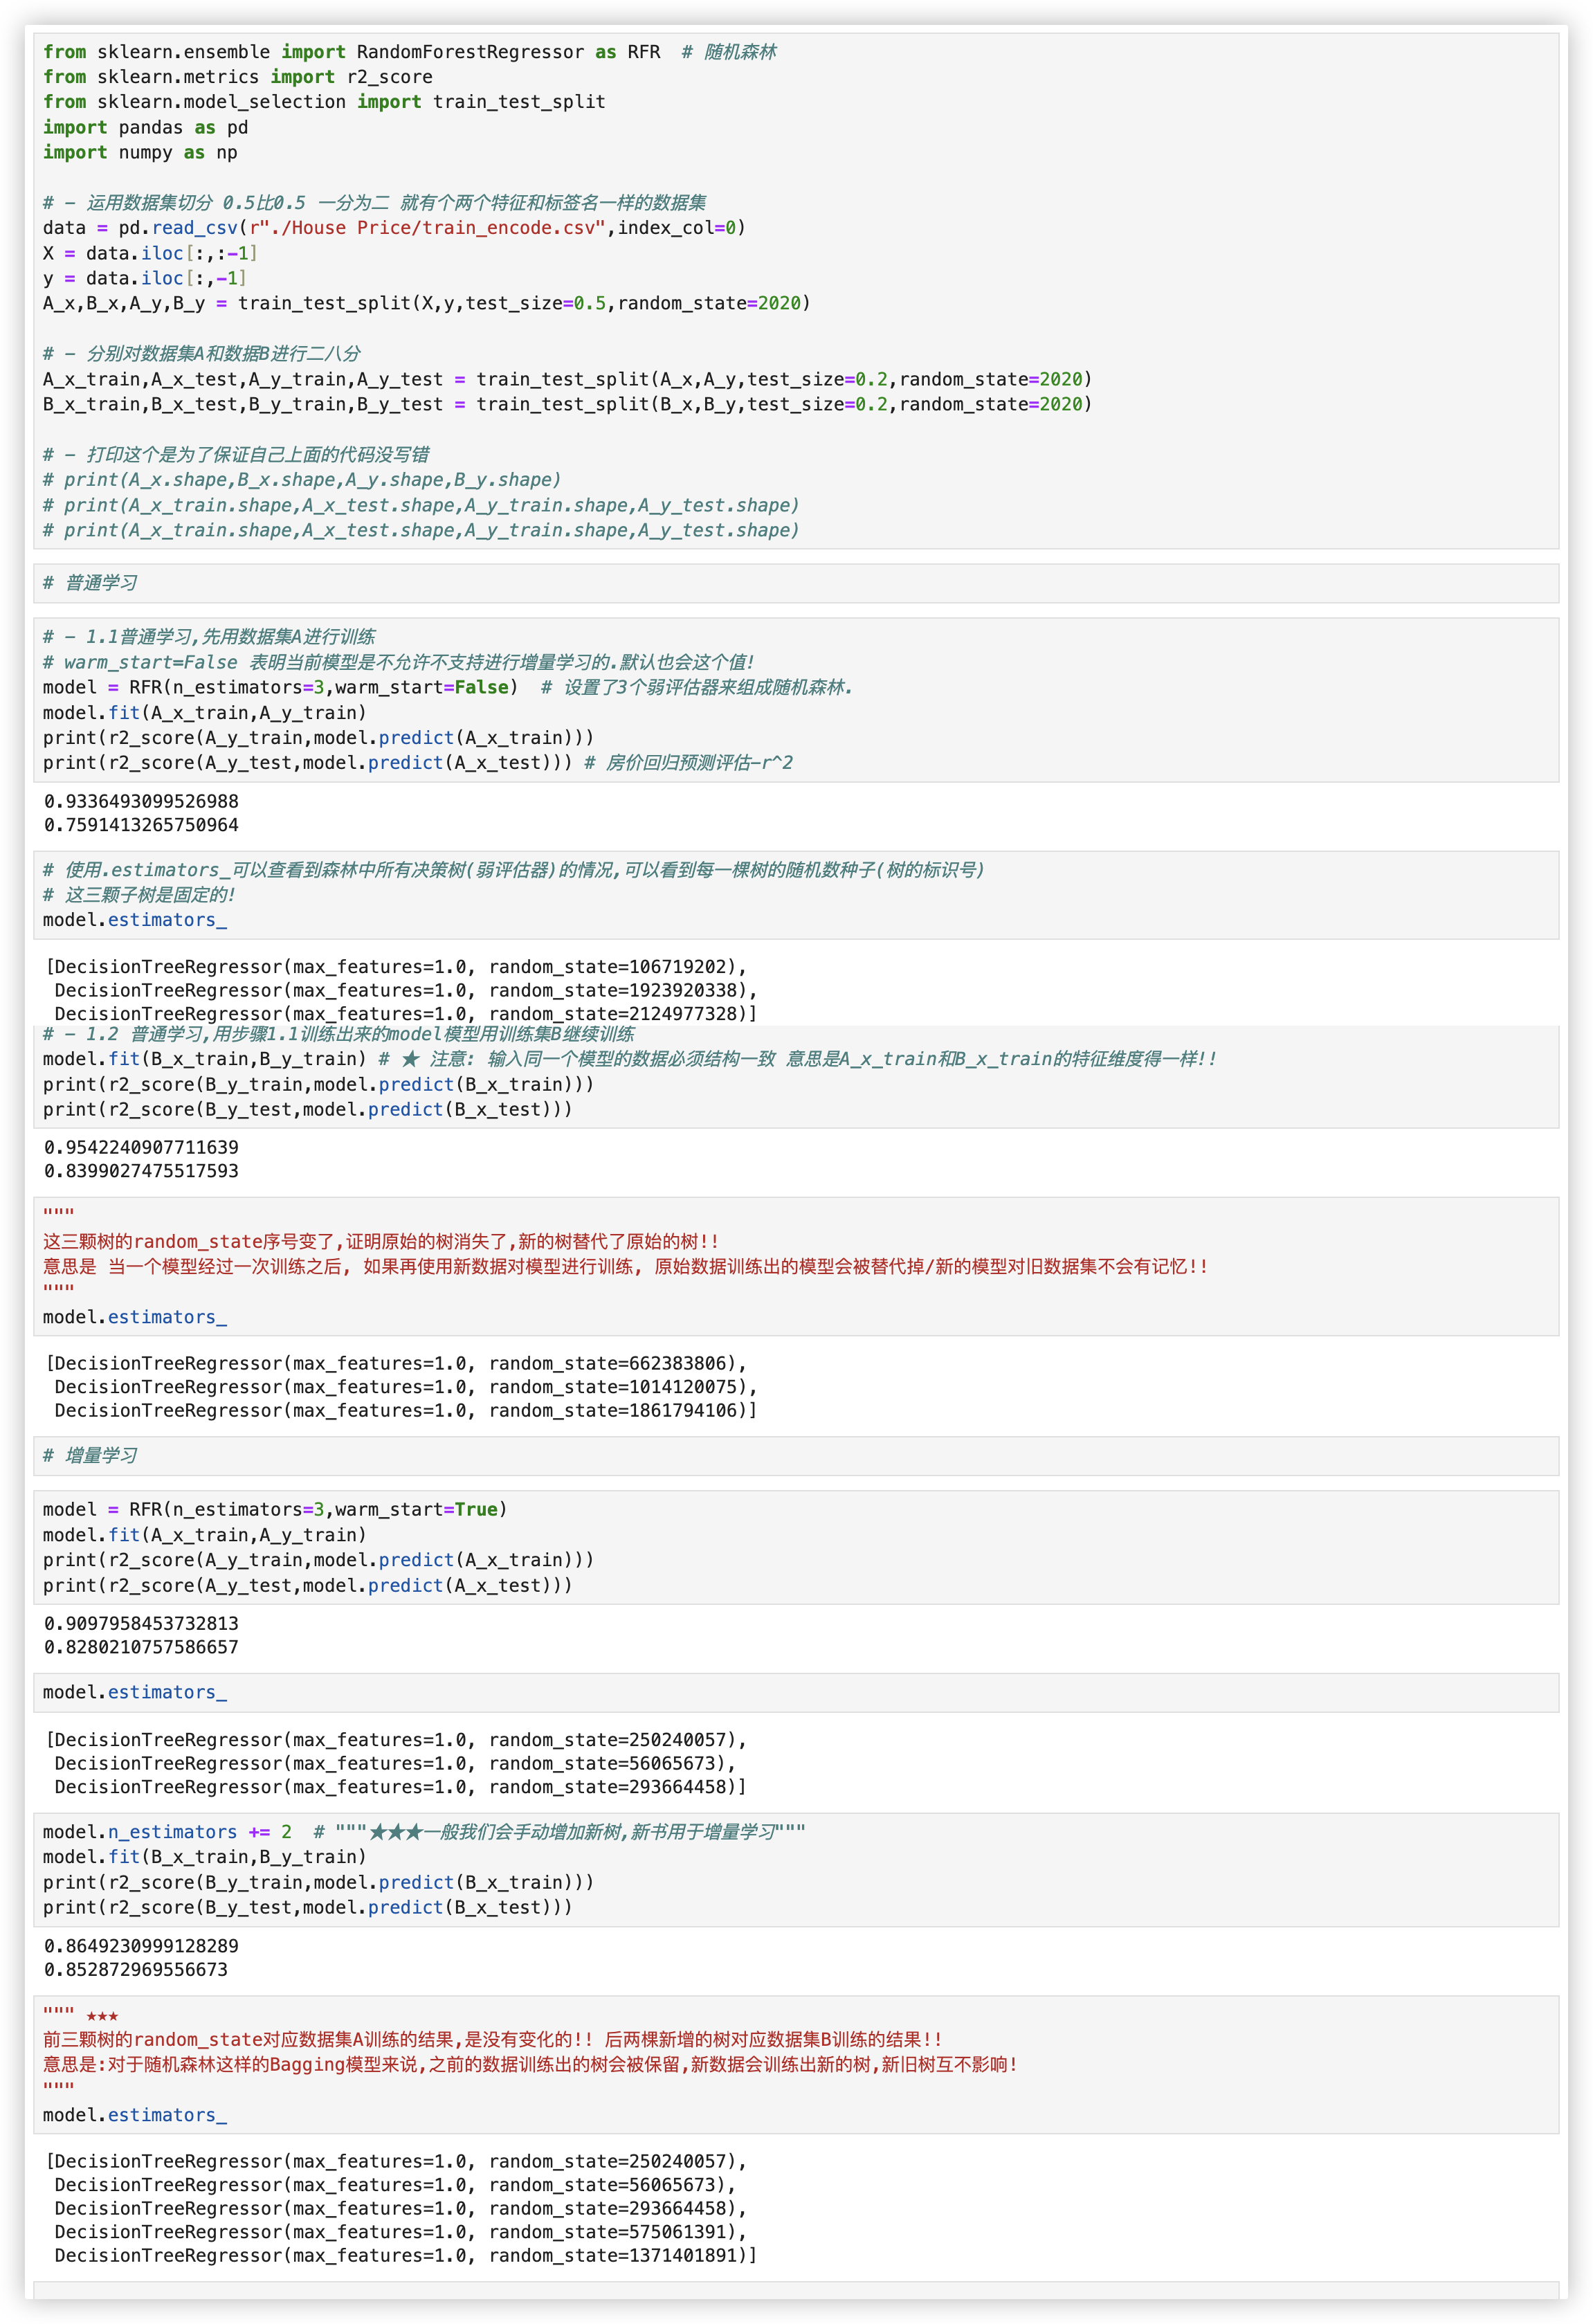This screenshot has height=2324, width=1593.
Task: Click the output value 0.9336493099526988
Action: (141, 801)
